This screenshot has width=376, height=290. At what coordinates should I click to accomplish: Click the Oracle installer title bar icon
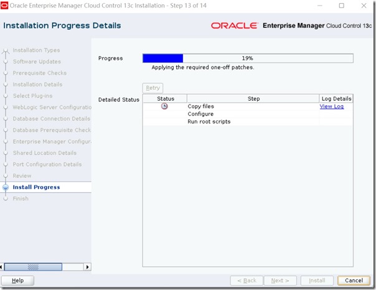pos(4,6)
